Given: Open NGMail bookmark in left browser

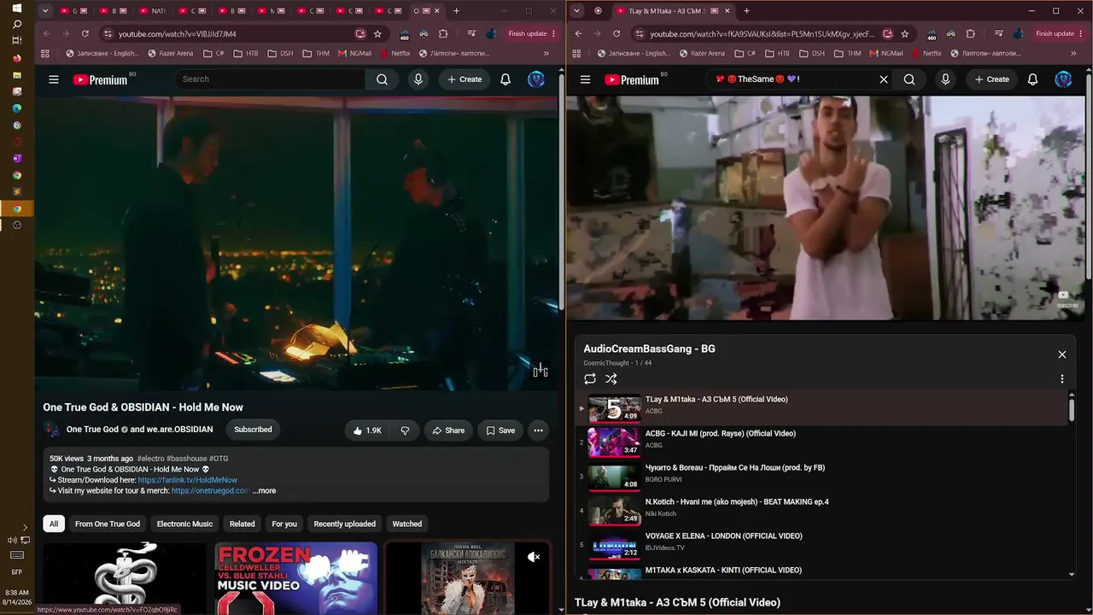Looking at the screenshot, I should click(x=355, y=53).
